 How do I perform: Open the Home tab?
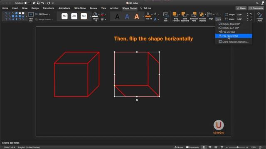[5, 8]
